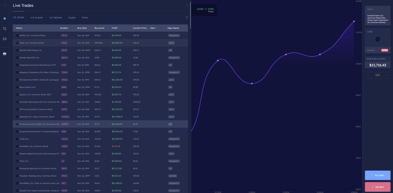Sort by the Profit column header
The width and height of the screenshot is (393, 193).
[114, 28]
